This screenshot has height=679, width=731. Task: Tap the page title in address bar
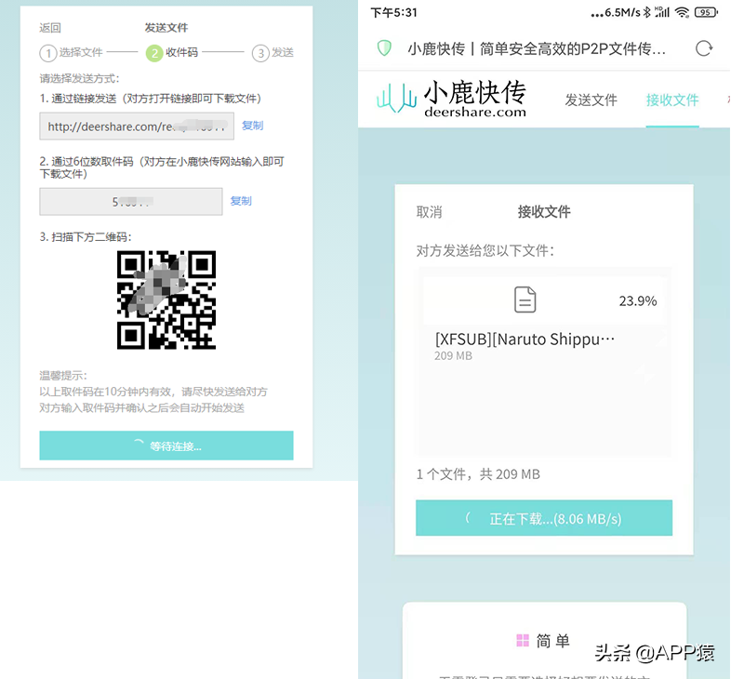537,48
